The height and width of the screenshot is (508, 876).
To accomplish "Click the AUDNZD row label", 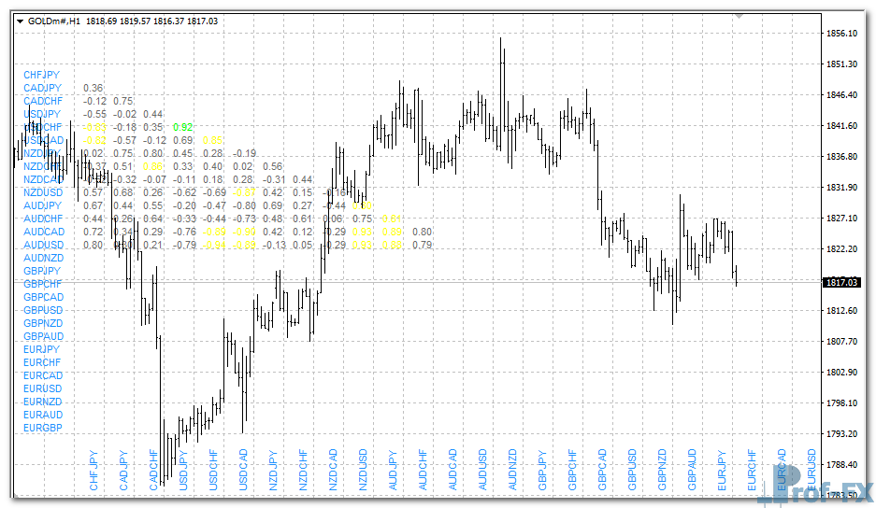I will coord(44,258).
